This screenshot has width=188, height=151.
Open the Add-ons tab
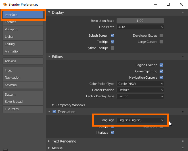[x=23, y=61]
